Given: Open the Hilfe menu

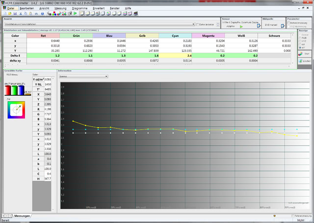Looking at the screenshot, I should pyautogui.click(x=128, y=8).
